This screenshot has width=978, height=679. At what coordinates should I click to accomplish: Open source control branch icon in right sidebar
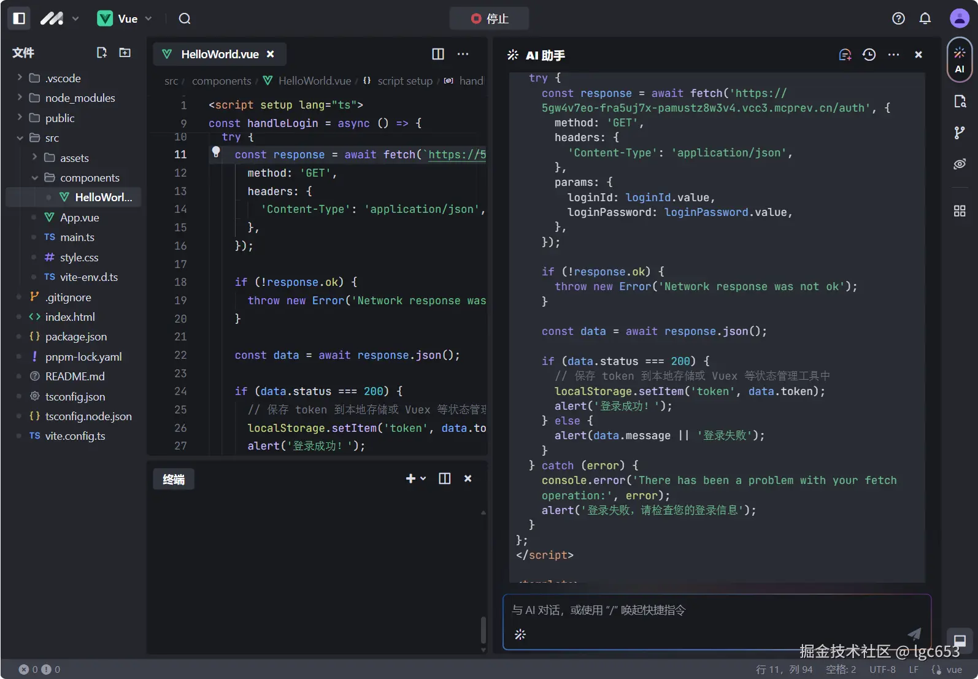(x=960, y=132)
